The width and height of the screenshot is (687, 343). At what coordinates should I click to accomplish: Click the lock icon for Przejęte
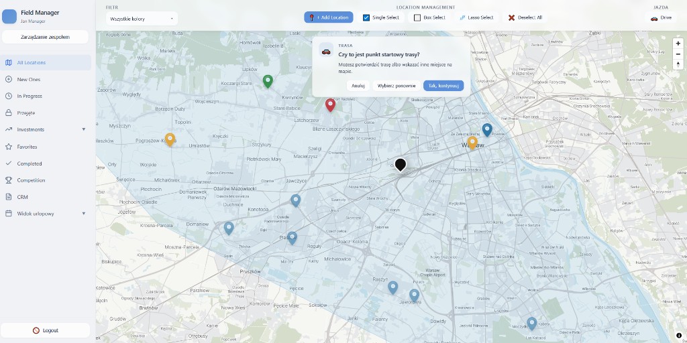point(8,113)
